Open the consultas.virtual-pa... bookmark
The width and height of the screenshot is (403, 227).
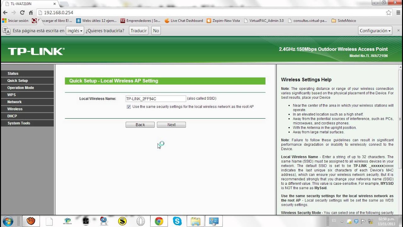pyautogui.click(x=308, y=20)
